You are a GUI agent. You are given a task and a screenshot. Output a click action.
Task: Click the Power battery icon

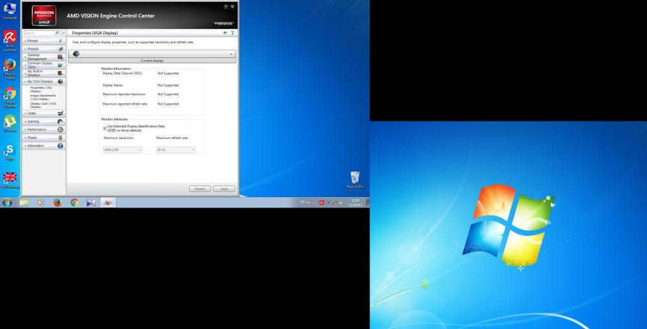tap(61, 137)
